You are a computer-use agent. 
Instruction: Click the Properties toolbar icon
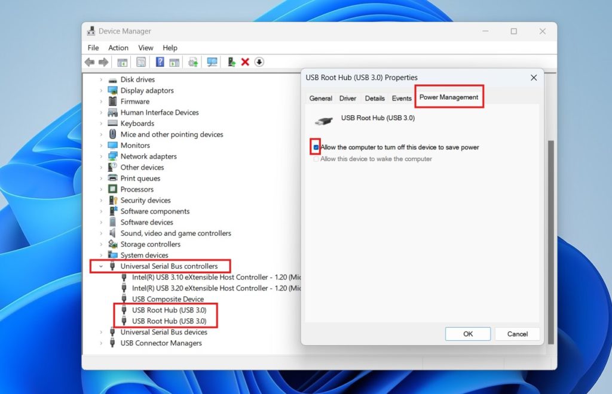pos(141,61)
